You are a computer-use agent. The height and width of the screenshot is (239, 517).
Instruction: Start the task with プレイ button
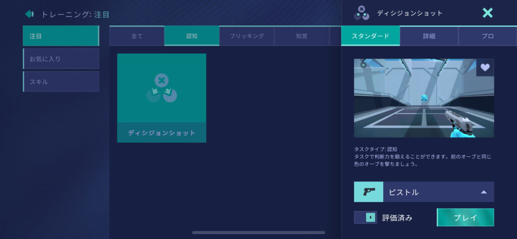[465, 218]
